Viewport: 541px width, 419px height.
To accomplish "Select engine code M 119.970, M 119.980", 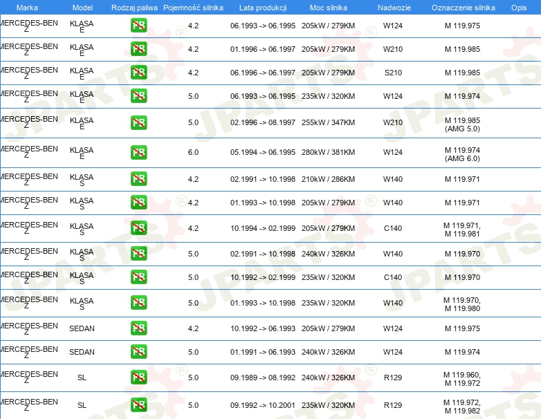I will click(462, 304).
